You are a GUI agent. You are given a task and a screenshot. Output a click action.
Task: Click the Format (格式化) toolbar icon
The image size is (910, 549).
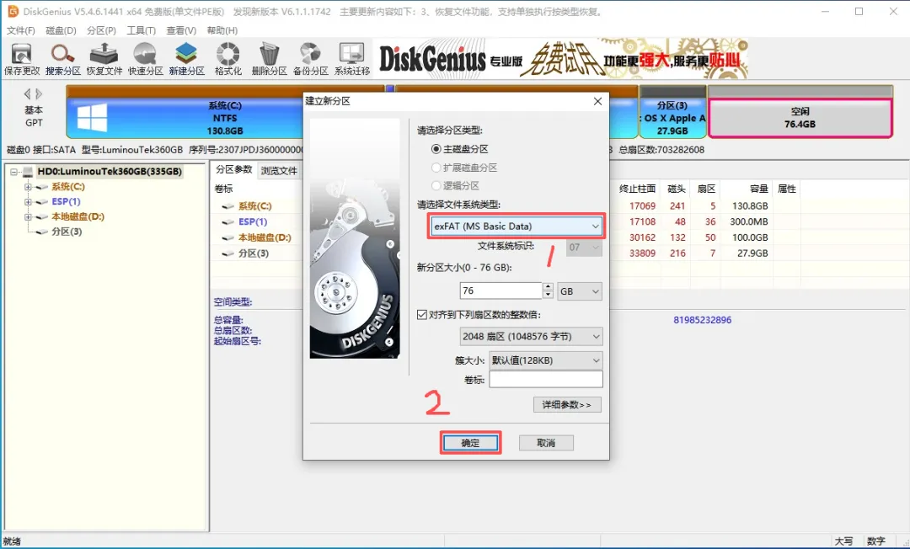[x=227, y=59]
